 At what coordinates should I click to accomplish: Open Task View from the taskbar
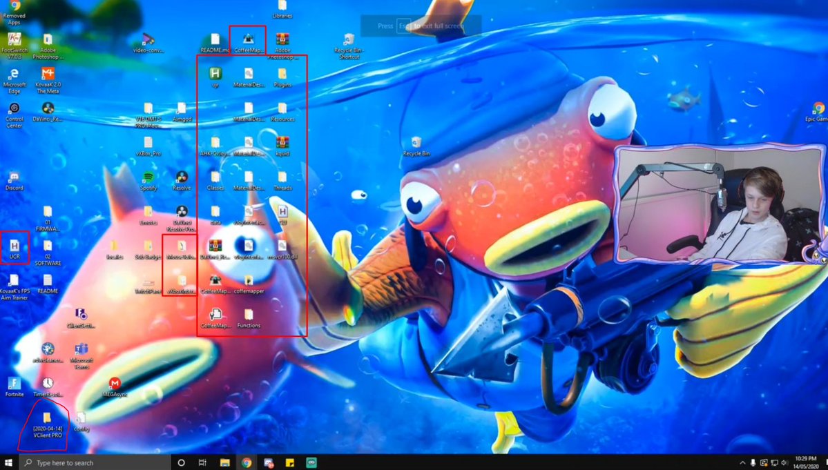point(202,462)
